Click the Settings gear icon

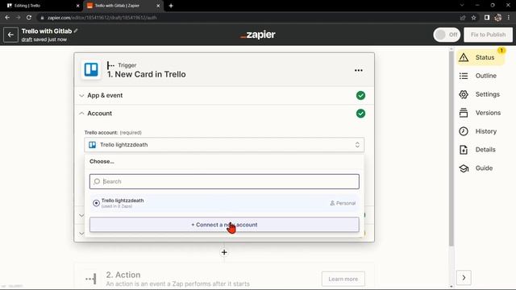464,94
